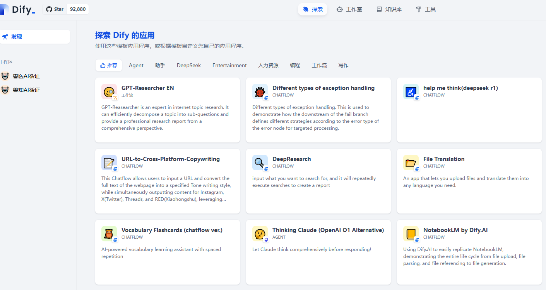This screenshot has width=546, height=290.
Task: Click 'Let Claude think comprehensively' description
Action: click(x=312, y=249)
